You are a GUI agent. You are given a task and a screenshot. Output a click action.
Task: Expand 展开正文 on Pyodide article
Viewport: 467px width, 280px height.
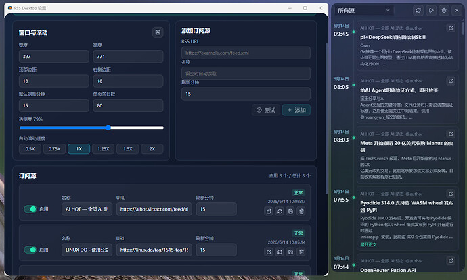coord(368,244)
